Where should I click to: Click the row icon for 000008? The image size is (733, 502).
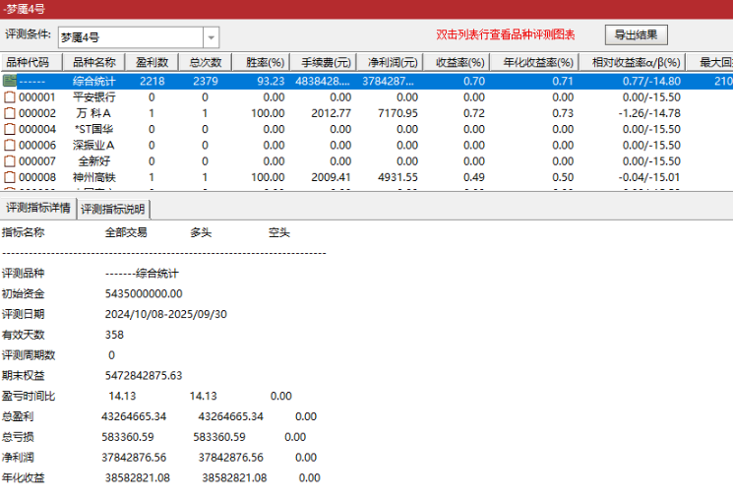pyautogui.click(x=10, y=177)
